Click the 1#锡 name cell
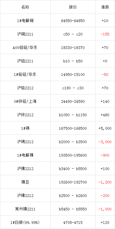 pos(25,128)
